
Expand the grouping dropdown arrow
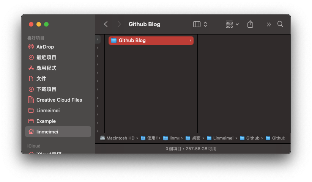coord(237,24)
